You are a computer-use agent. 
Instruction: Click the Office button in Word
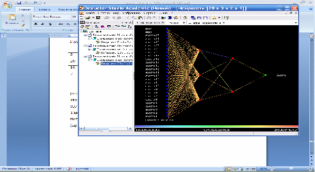coord(7,5)
